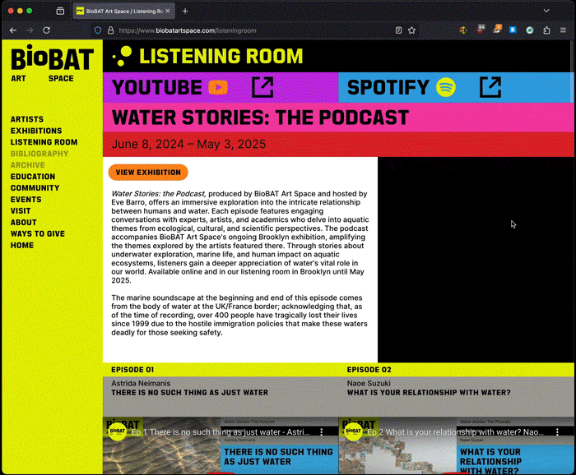Image resolution: width=576 pixels, height=475 pixels.
Task: Open the YouTube external link arrow icon
Action: 262,87
